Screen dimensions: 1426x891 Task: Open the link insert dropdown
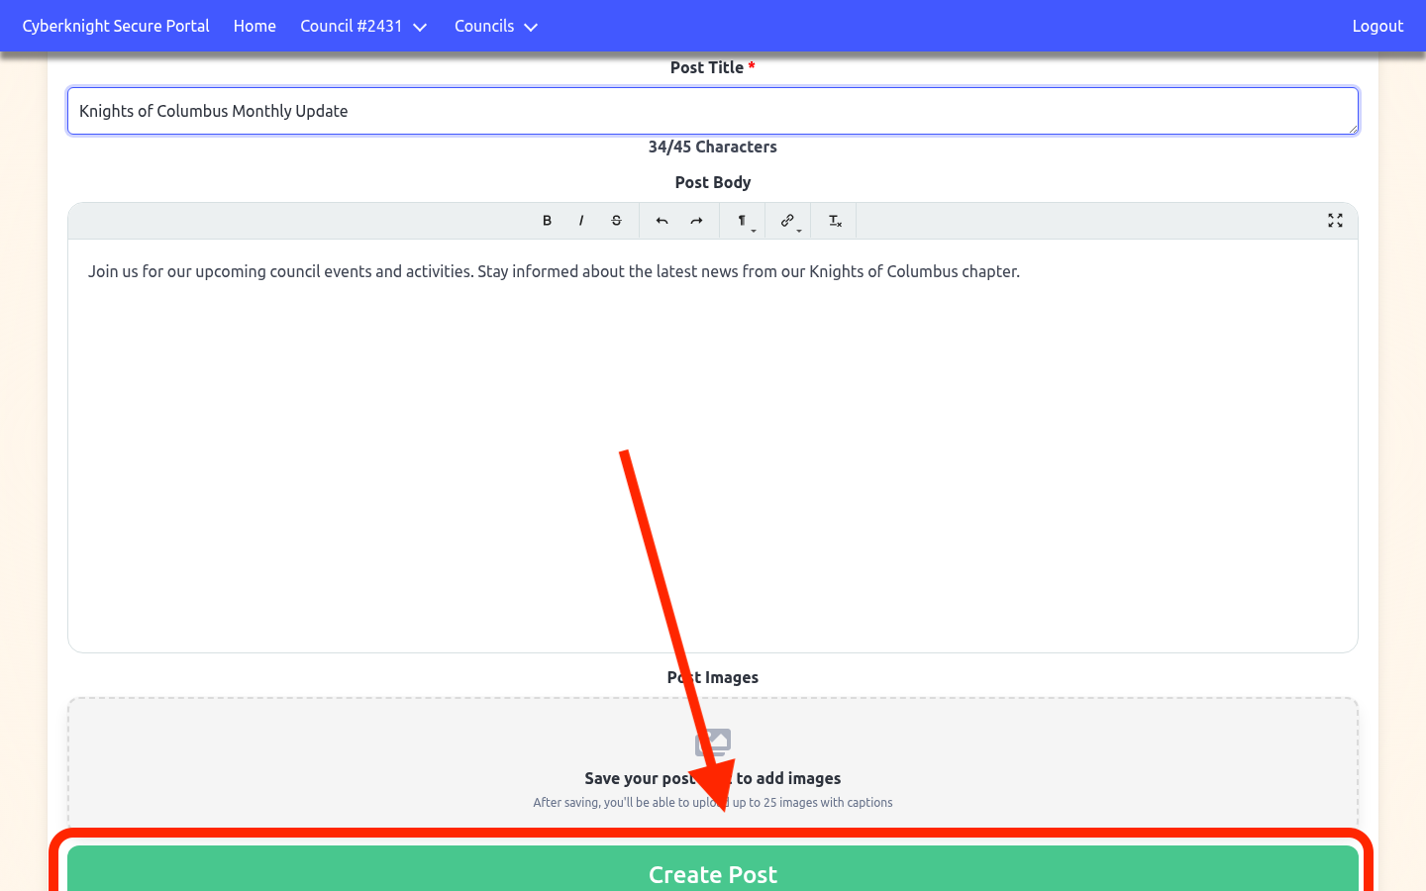point(788,221)
